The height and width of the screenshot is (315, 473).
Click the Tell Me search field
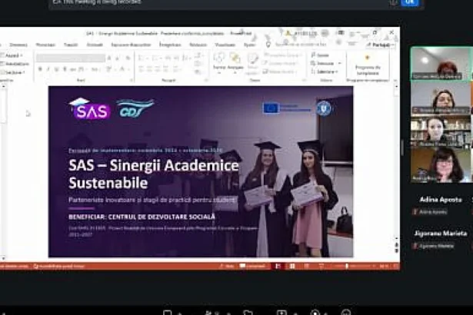click(x=300, y=45)
